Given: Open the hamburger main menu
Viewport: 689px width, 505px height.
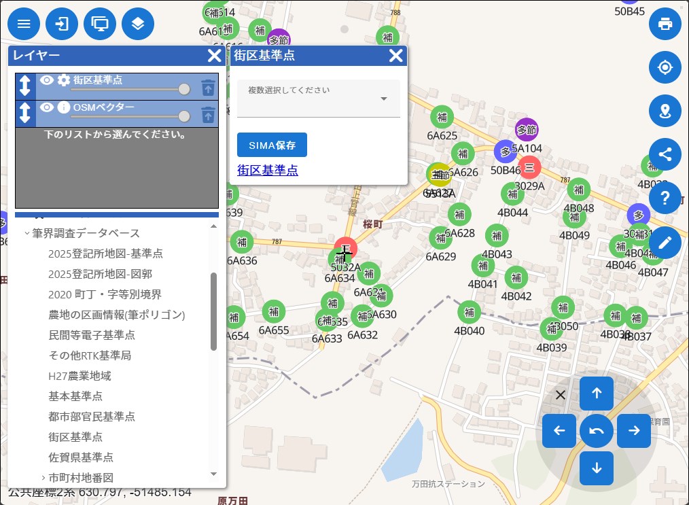Looking at the screenshot, I should tap(24, 24).
